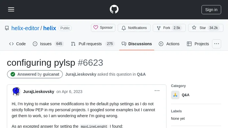Click the Sign in button
This screenshot has height=128, width=228.
211,10
